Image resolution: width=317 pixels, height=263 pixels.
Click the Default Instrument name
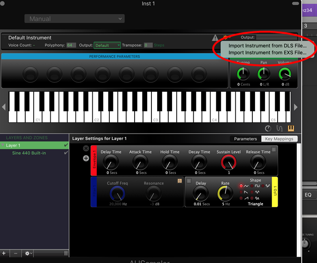30,38
